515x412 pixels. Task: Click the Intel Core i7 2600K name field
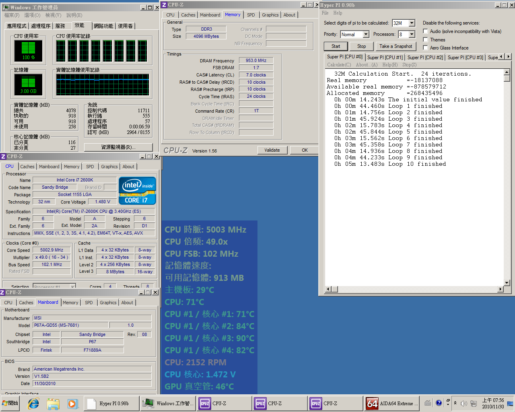pyautogui.click(x=75, y=180)
